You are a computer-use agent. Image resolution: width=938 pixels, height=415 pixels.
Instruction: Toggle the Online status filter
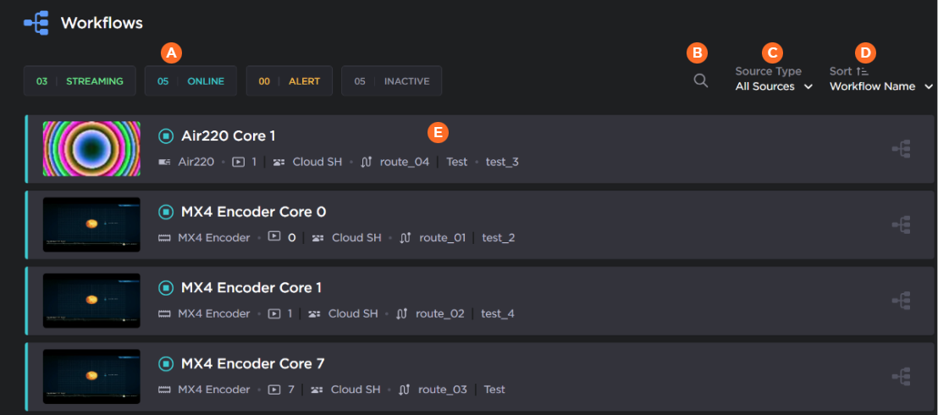click(x=190, y=81)
